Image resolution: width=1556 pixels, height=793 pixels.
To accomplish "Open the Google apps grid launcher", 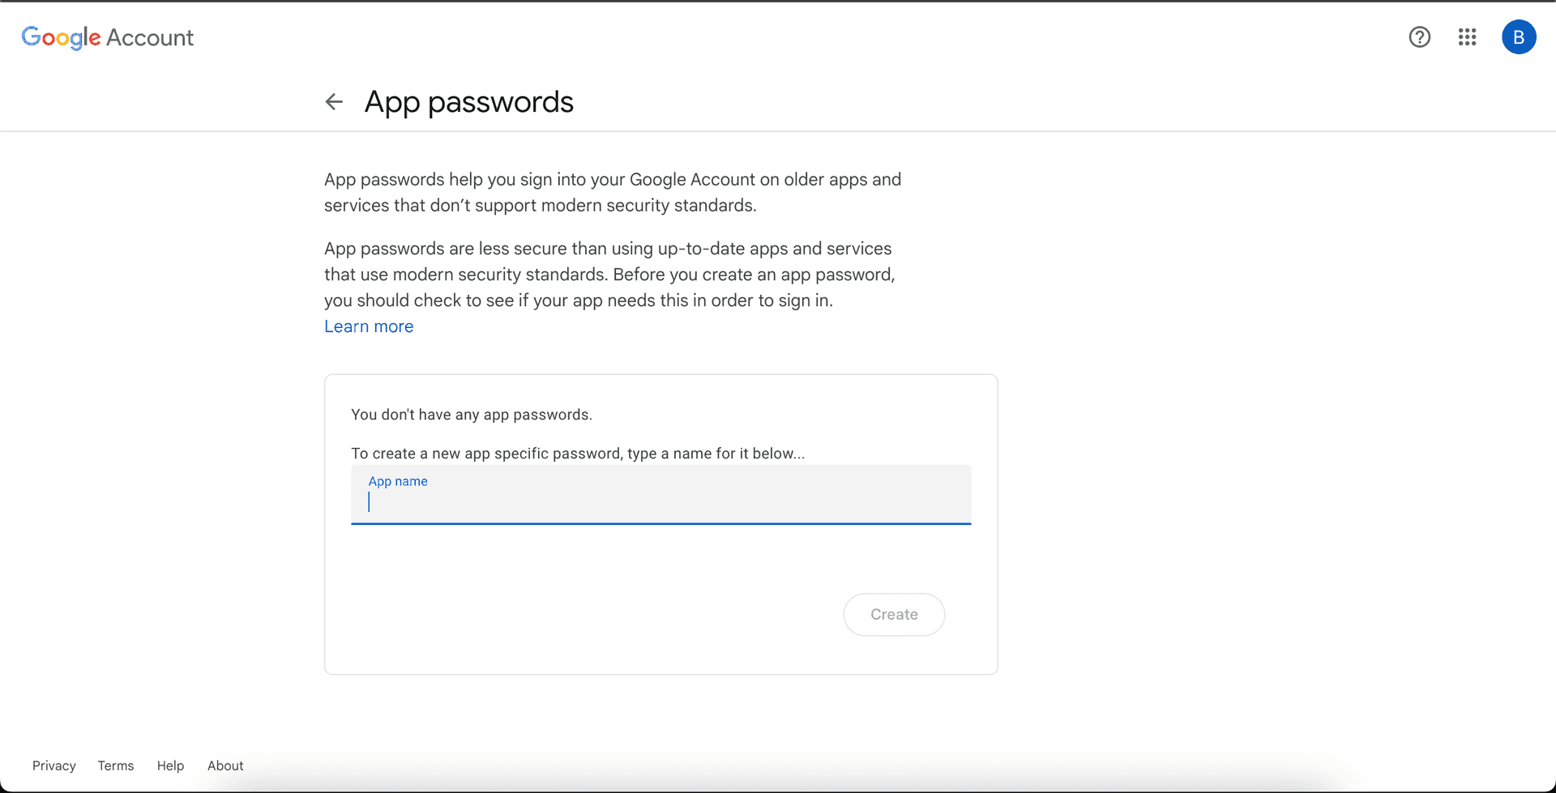I will 1467,37.
